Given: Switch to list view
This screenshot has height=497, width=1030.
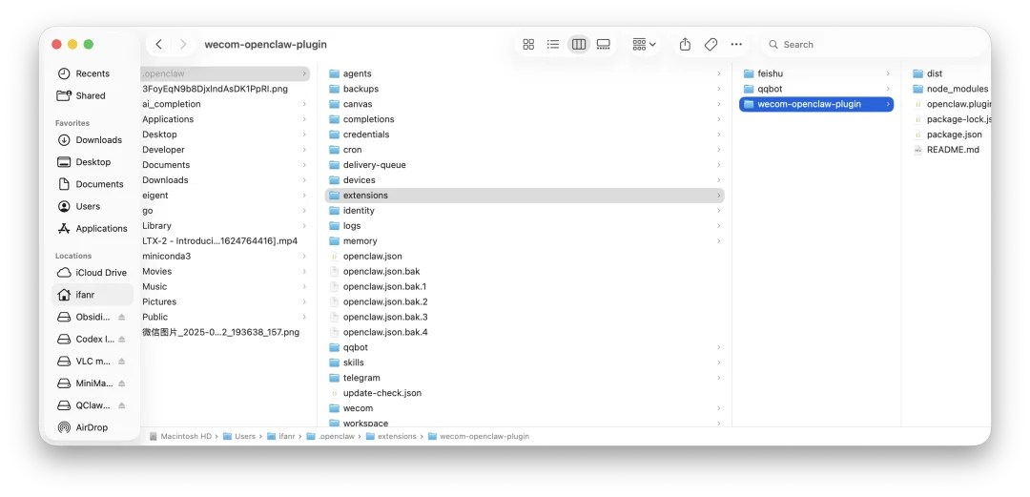Looking at the screenshot, I should pyautogui.click(x=553, y=45).
